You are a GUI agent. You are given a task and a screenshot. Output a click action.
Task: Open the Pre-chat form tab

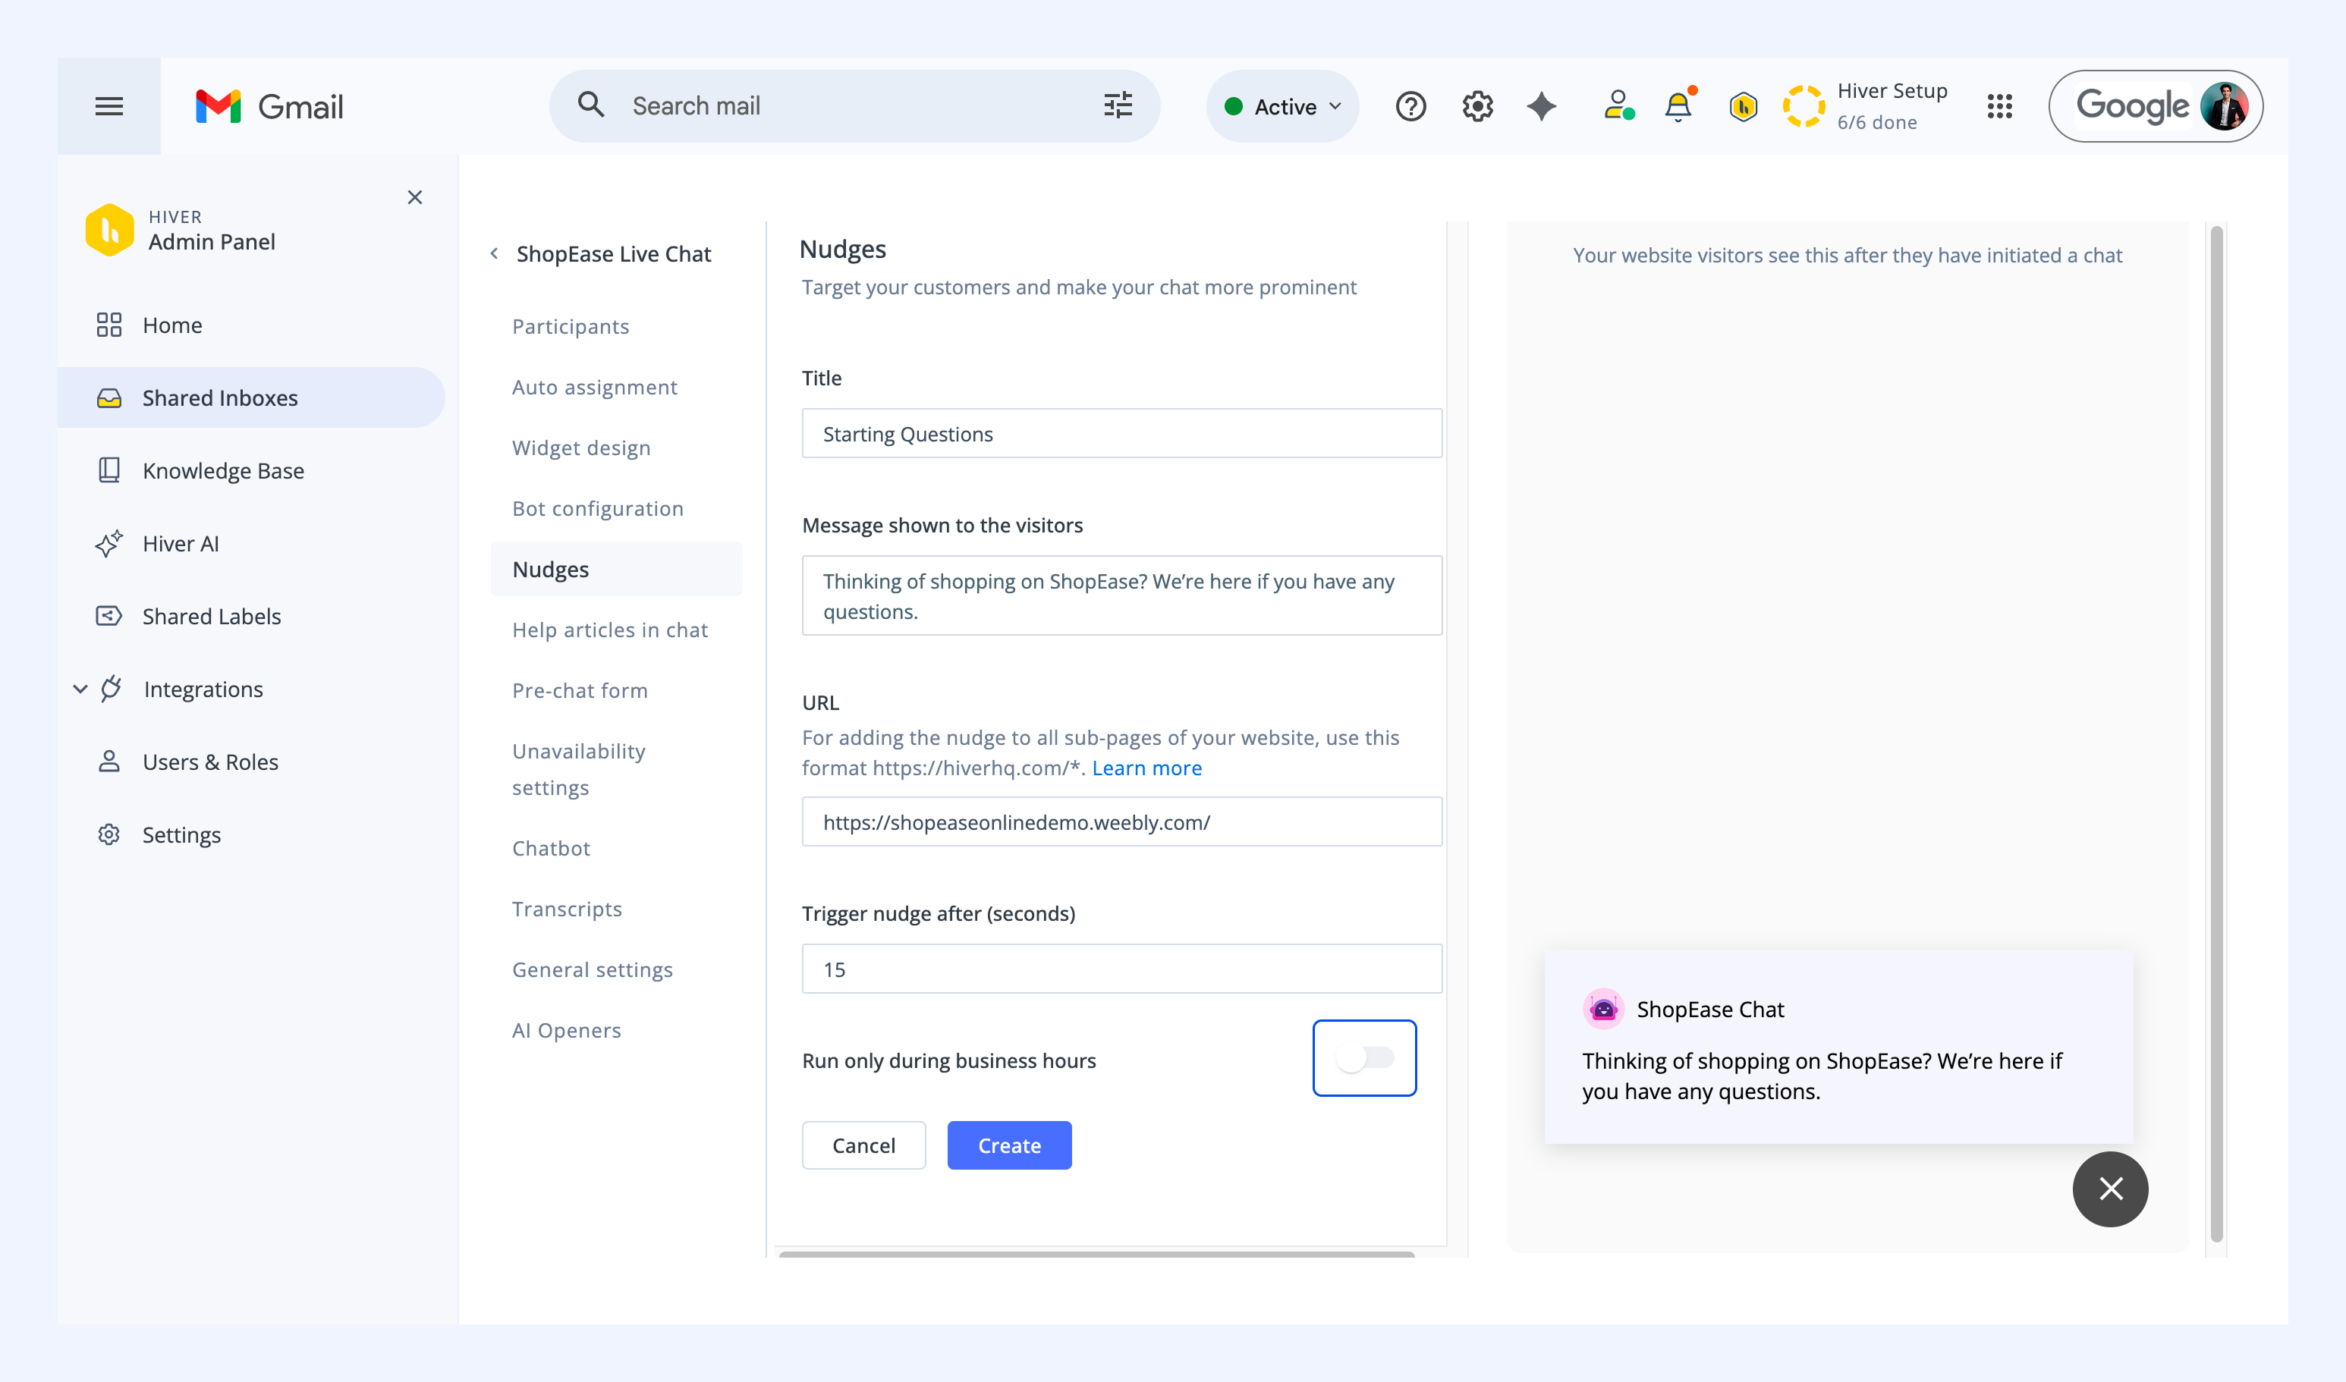click(x=579, y=690)
